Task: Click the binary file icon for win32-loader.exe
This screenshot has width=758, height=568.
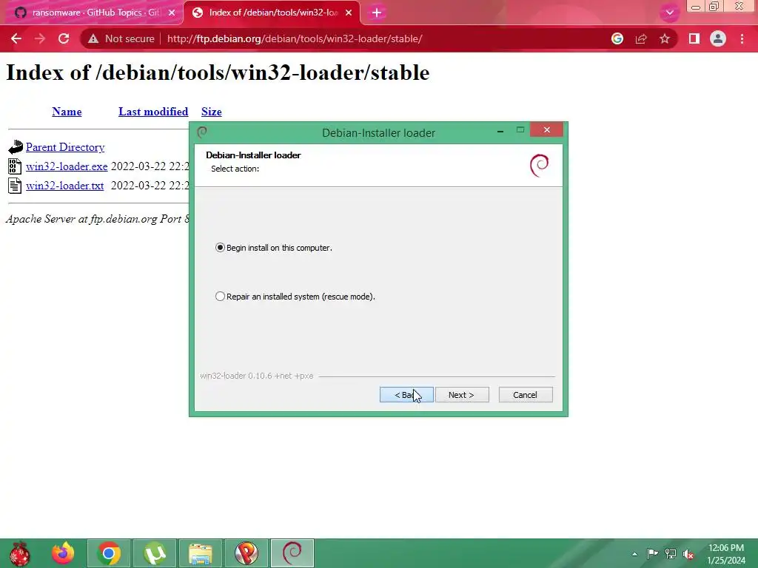Action: (x=15, y=166)
